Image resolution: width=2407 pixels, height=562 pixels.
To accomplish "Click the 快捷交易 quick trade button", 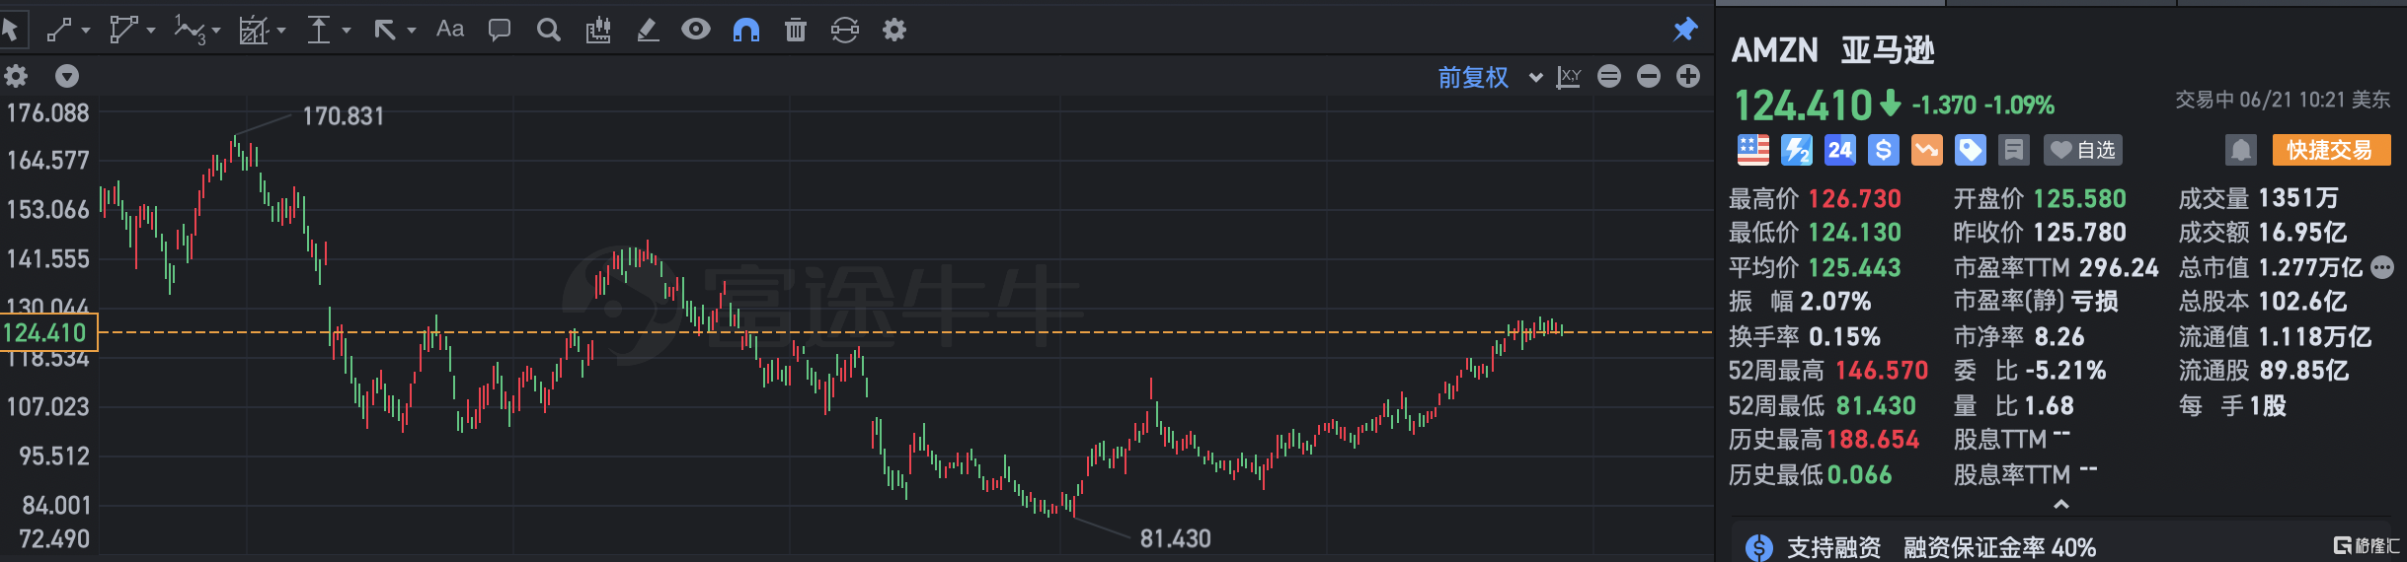I will [x=2329, y=150].
